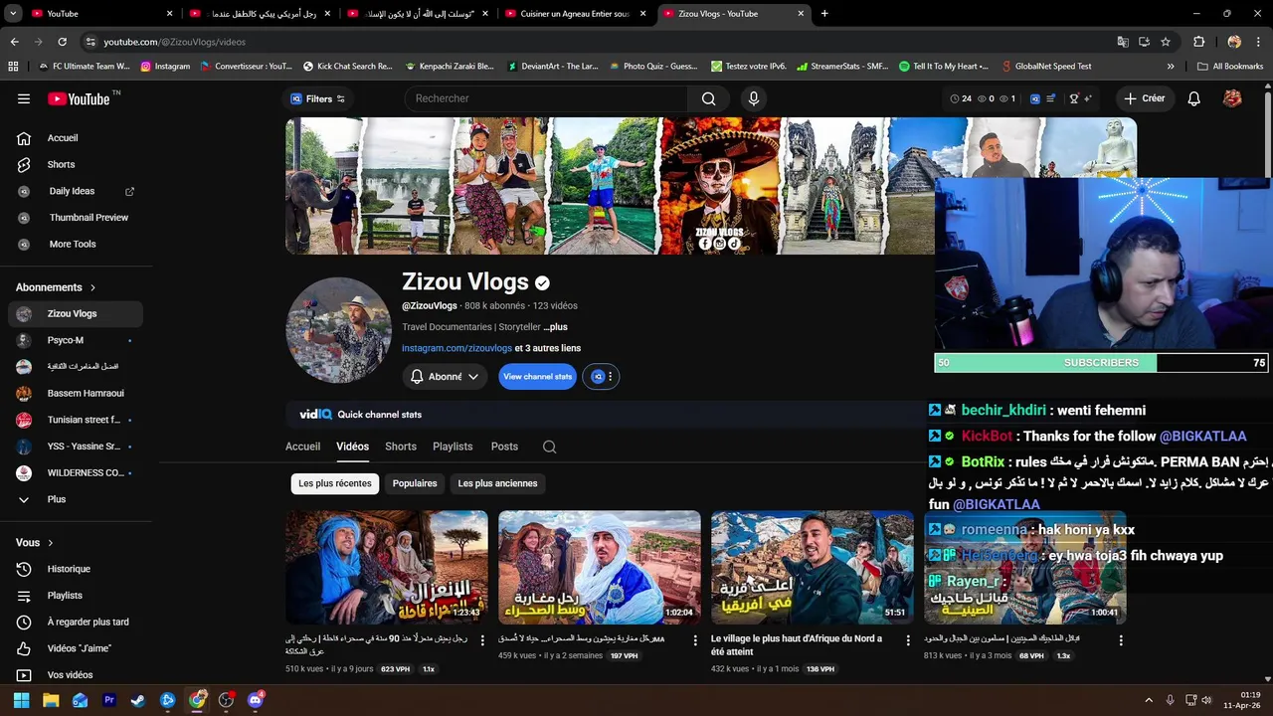Open Steam from the taskbar
This screenshot has width=1273, height=716.
tap(138, 700)
